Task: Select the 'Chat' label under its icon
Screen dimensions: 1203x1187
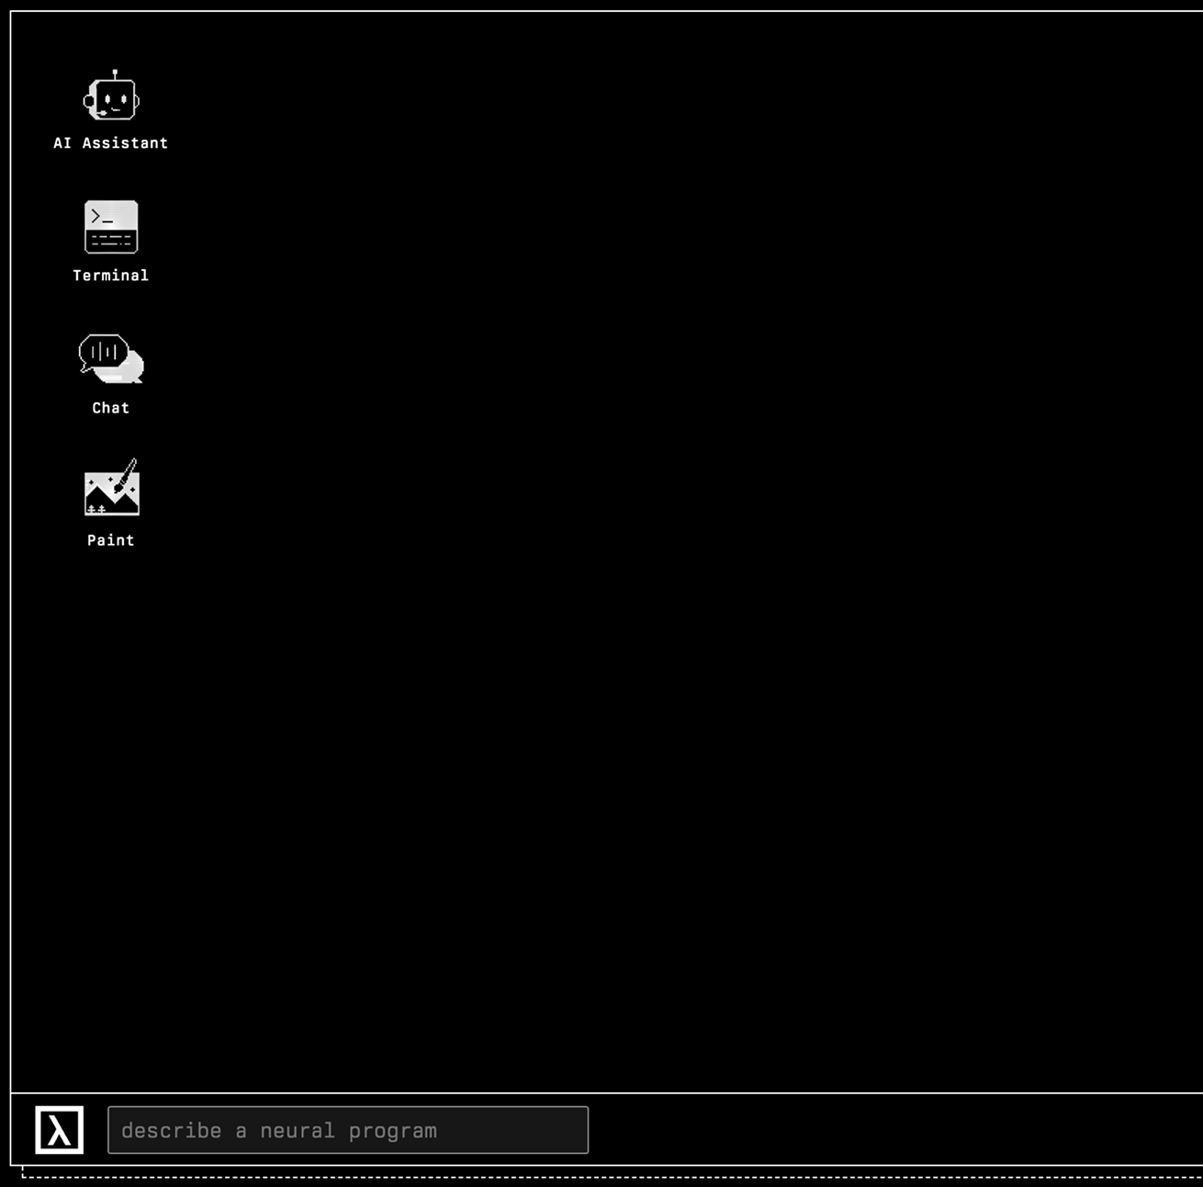Action: pos(110,407)
